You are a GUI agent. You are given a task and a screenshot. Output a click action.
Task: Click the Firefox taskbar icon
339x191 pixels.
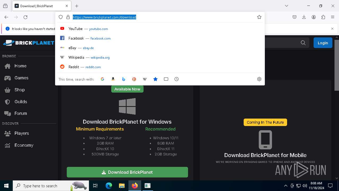tap(135, 186)
